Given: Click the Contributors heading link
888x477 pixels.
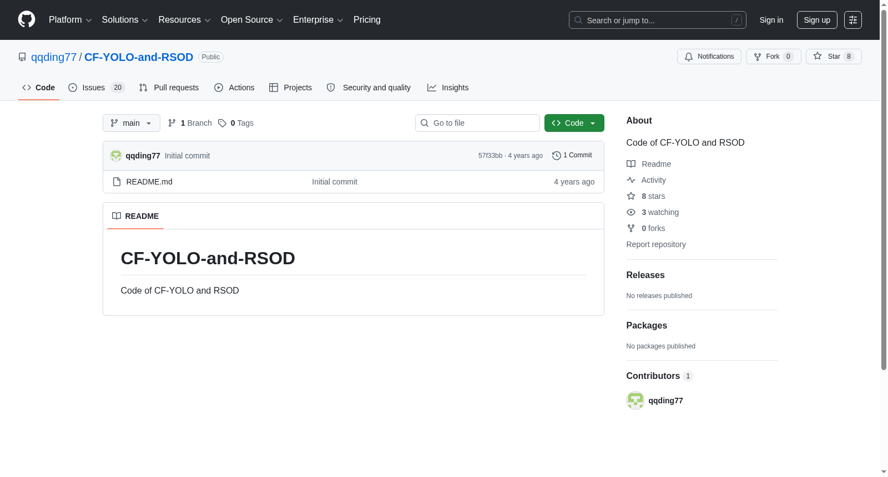Looking at the screenshot, I should pyautogui.click(x=660, y=376).
